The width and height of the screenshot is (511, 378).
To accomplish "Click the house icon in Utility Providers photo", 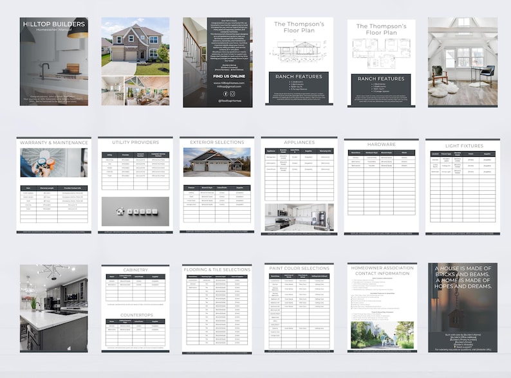I will [120, 212].
